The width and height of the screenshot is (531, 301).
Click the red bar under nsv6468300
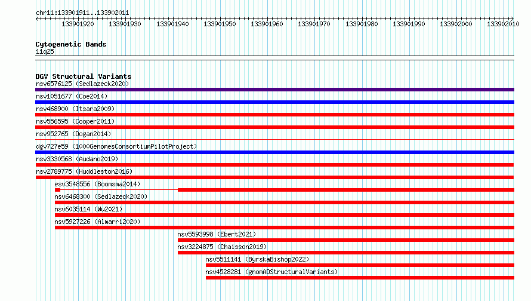point(285,202)
